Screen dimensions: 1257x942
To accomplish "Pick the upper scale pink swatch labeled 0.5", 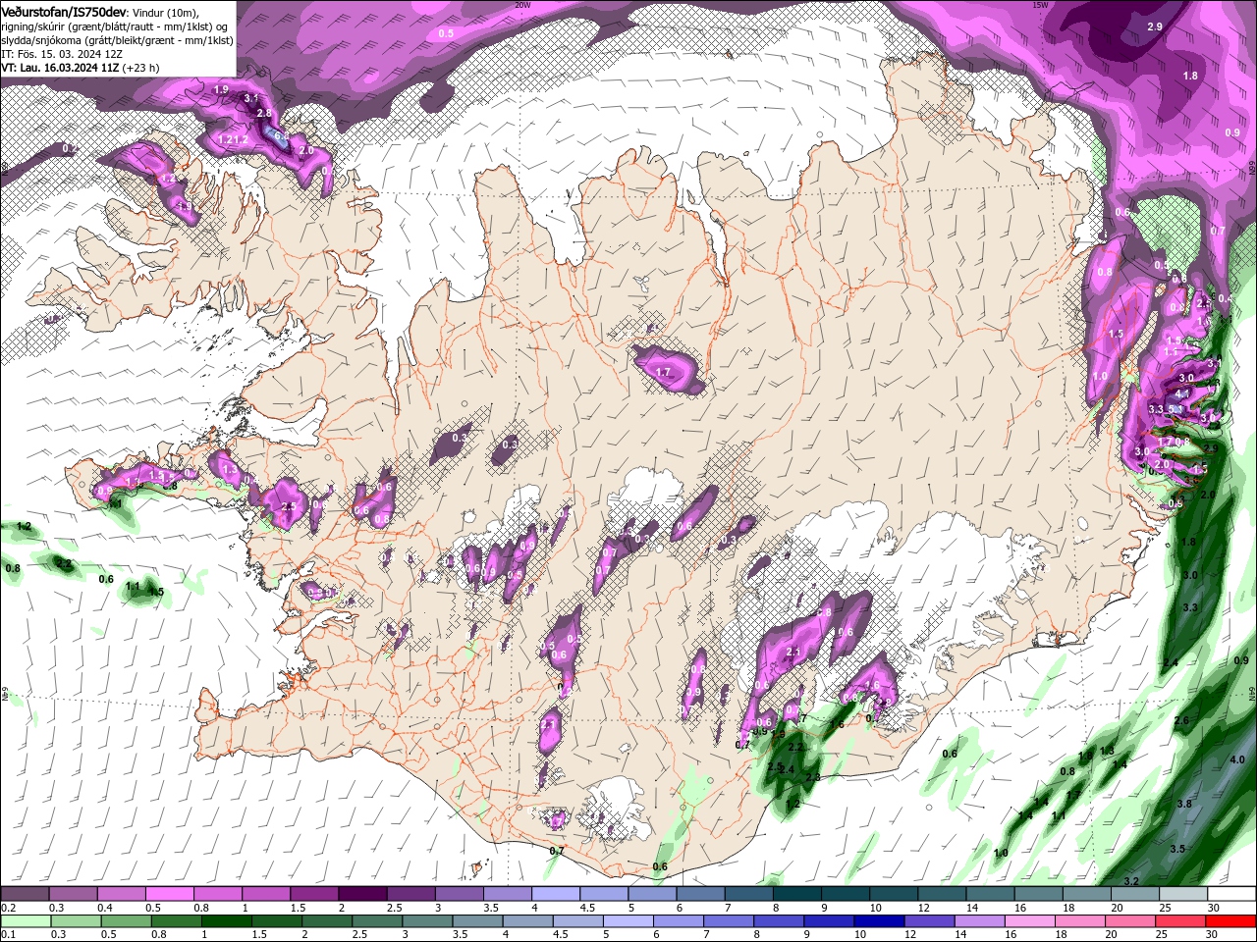I will (x=169, y=894).
